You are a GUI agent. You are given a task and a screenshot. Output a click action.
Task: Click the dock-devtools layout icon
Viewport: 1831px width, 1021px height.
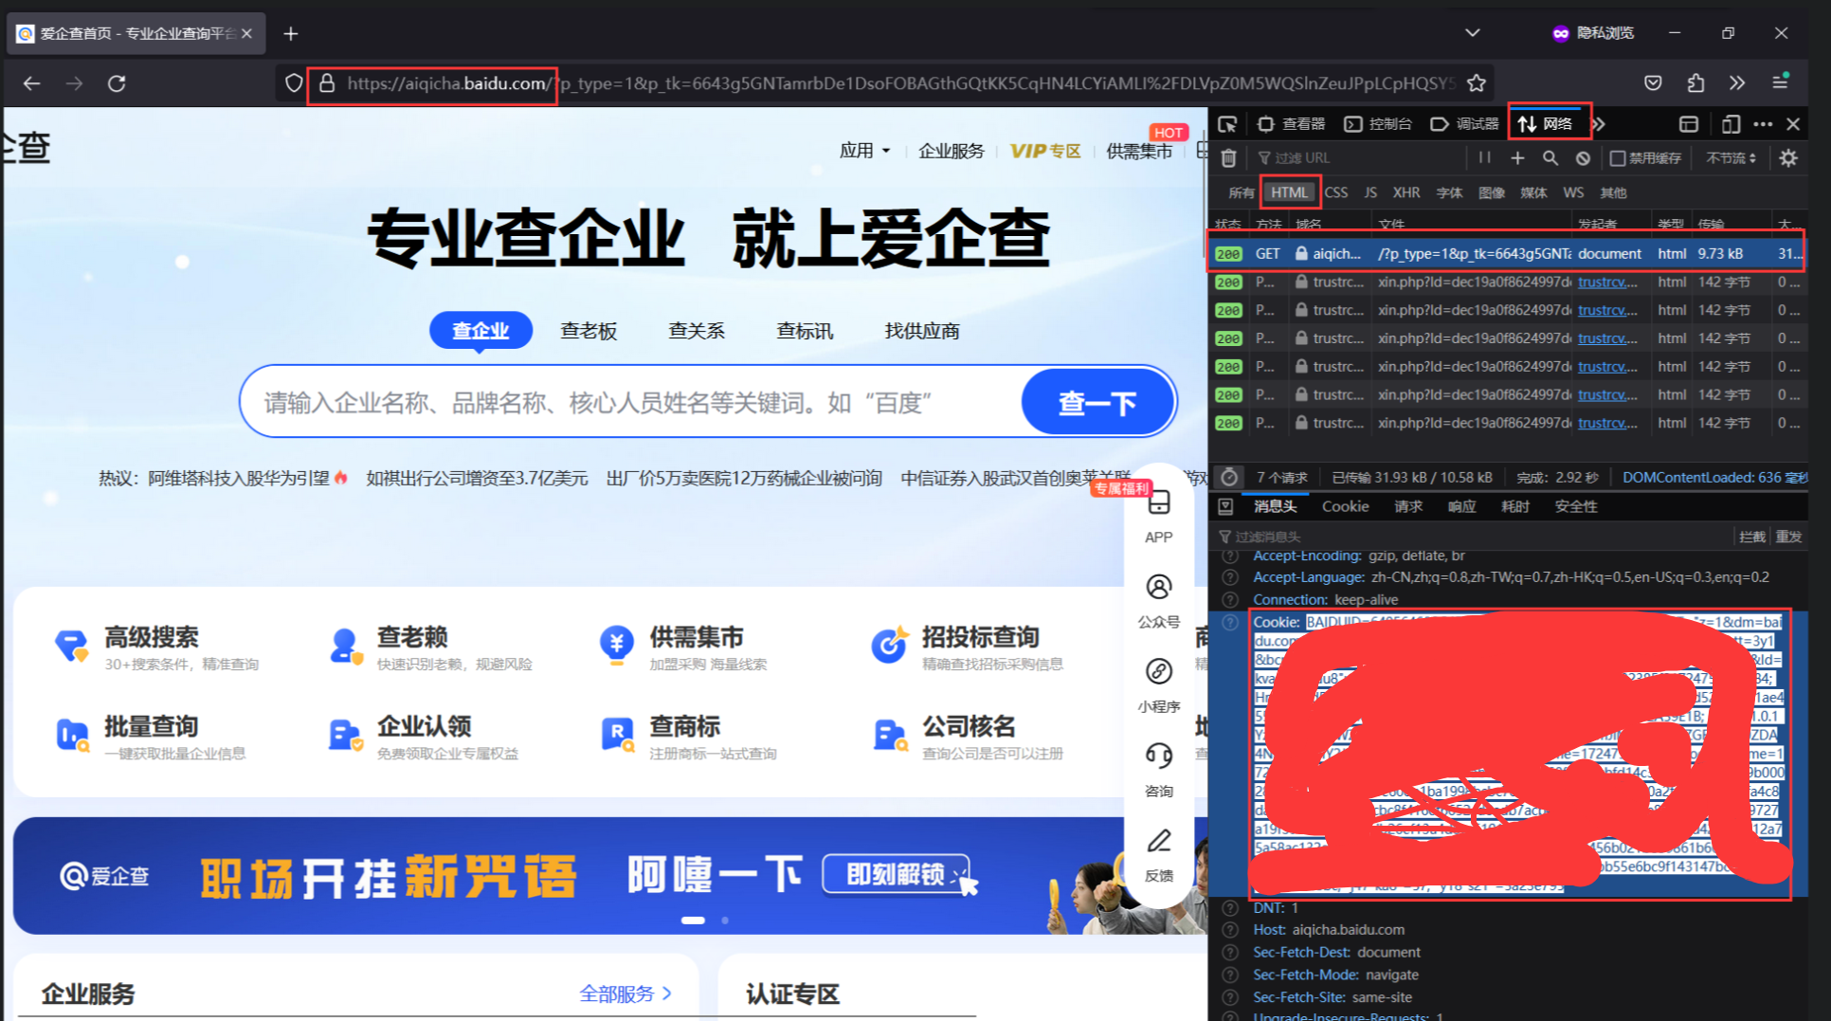[x=1688, y=123]
